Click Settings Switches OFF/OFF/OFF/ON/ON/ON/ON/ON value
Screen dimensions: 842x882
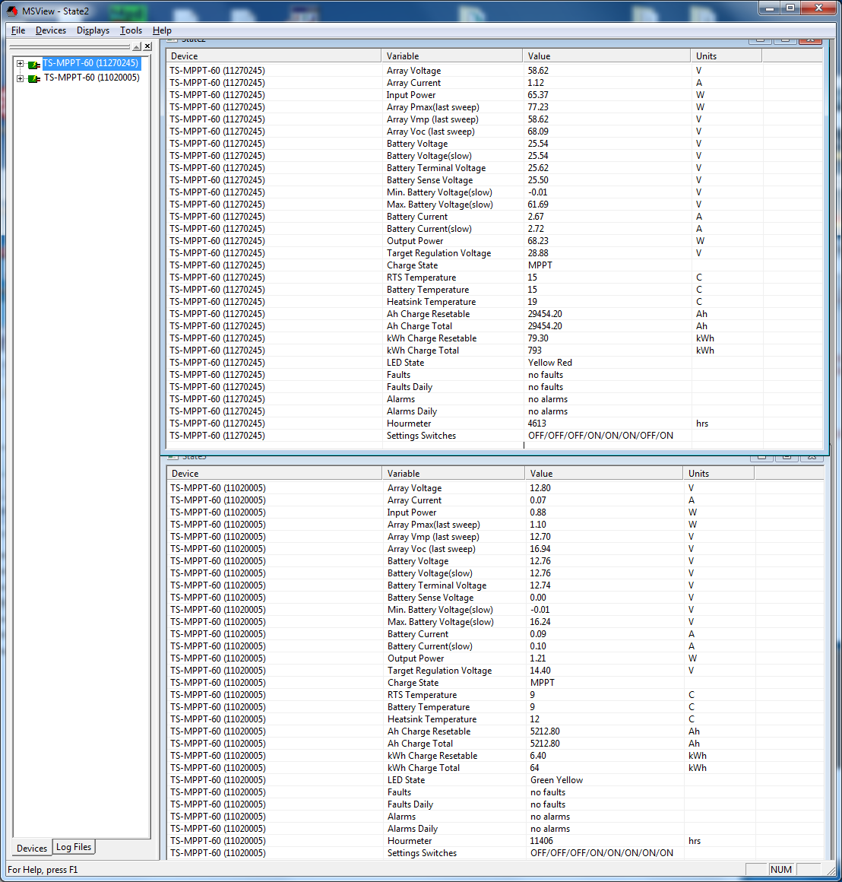pyautogui.click(x=601, y=853)
